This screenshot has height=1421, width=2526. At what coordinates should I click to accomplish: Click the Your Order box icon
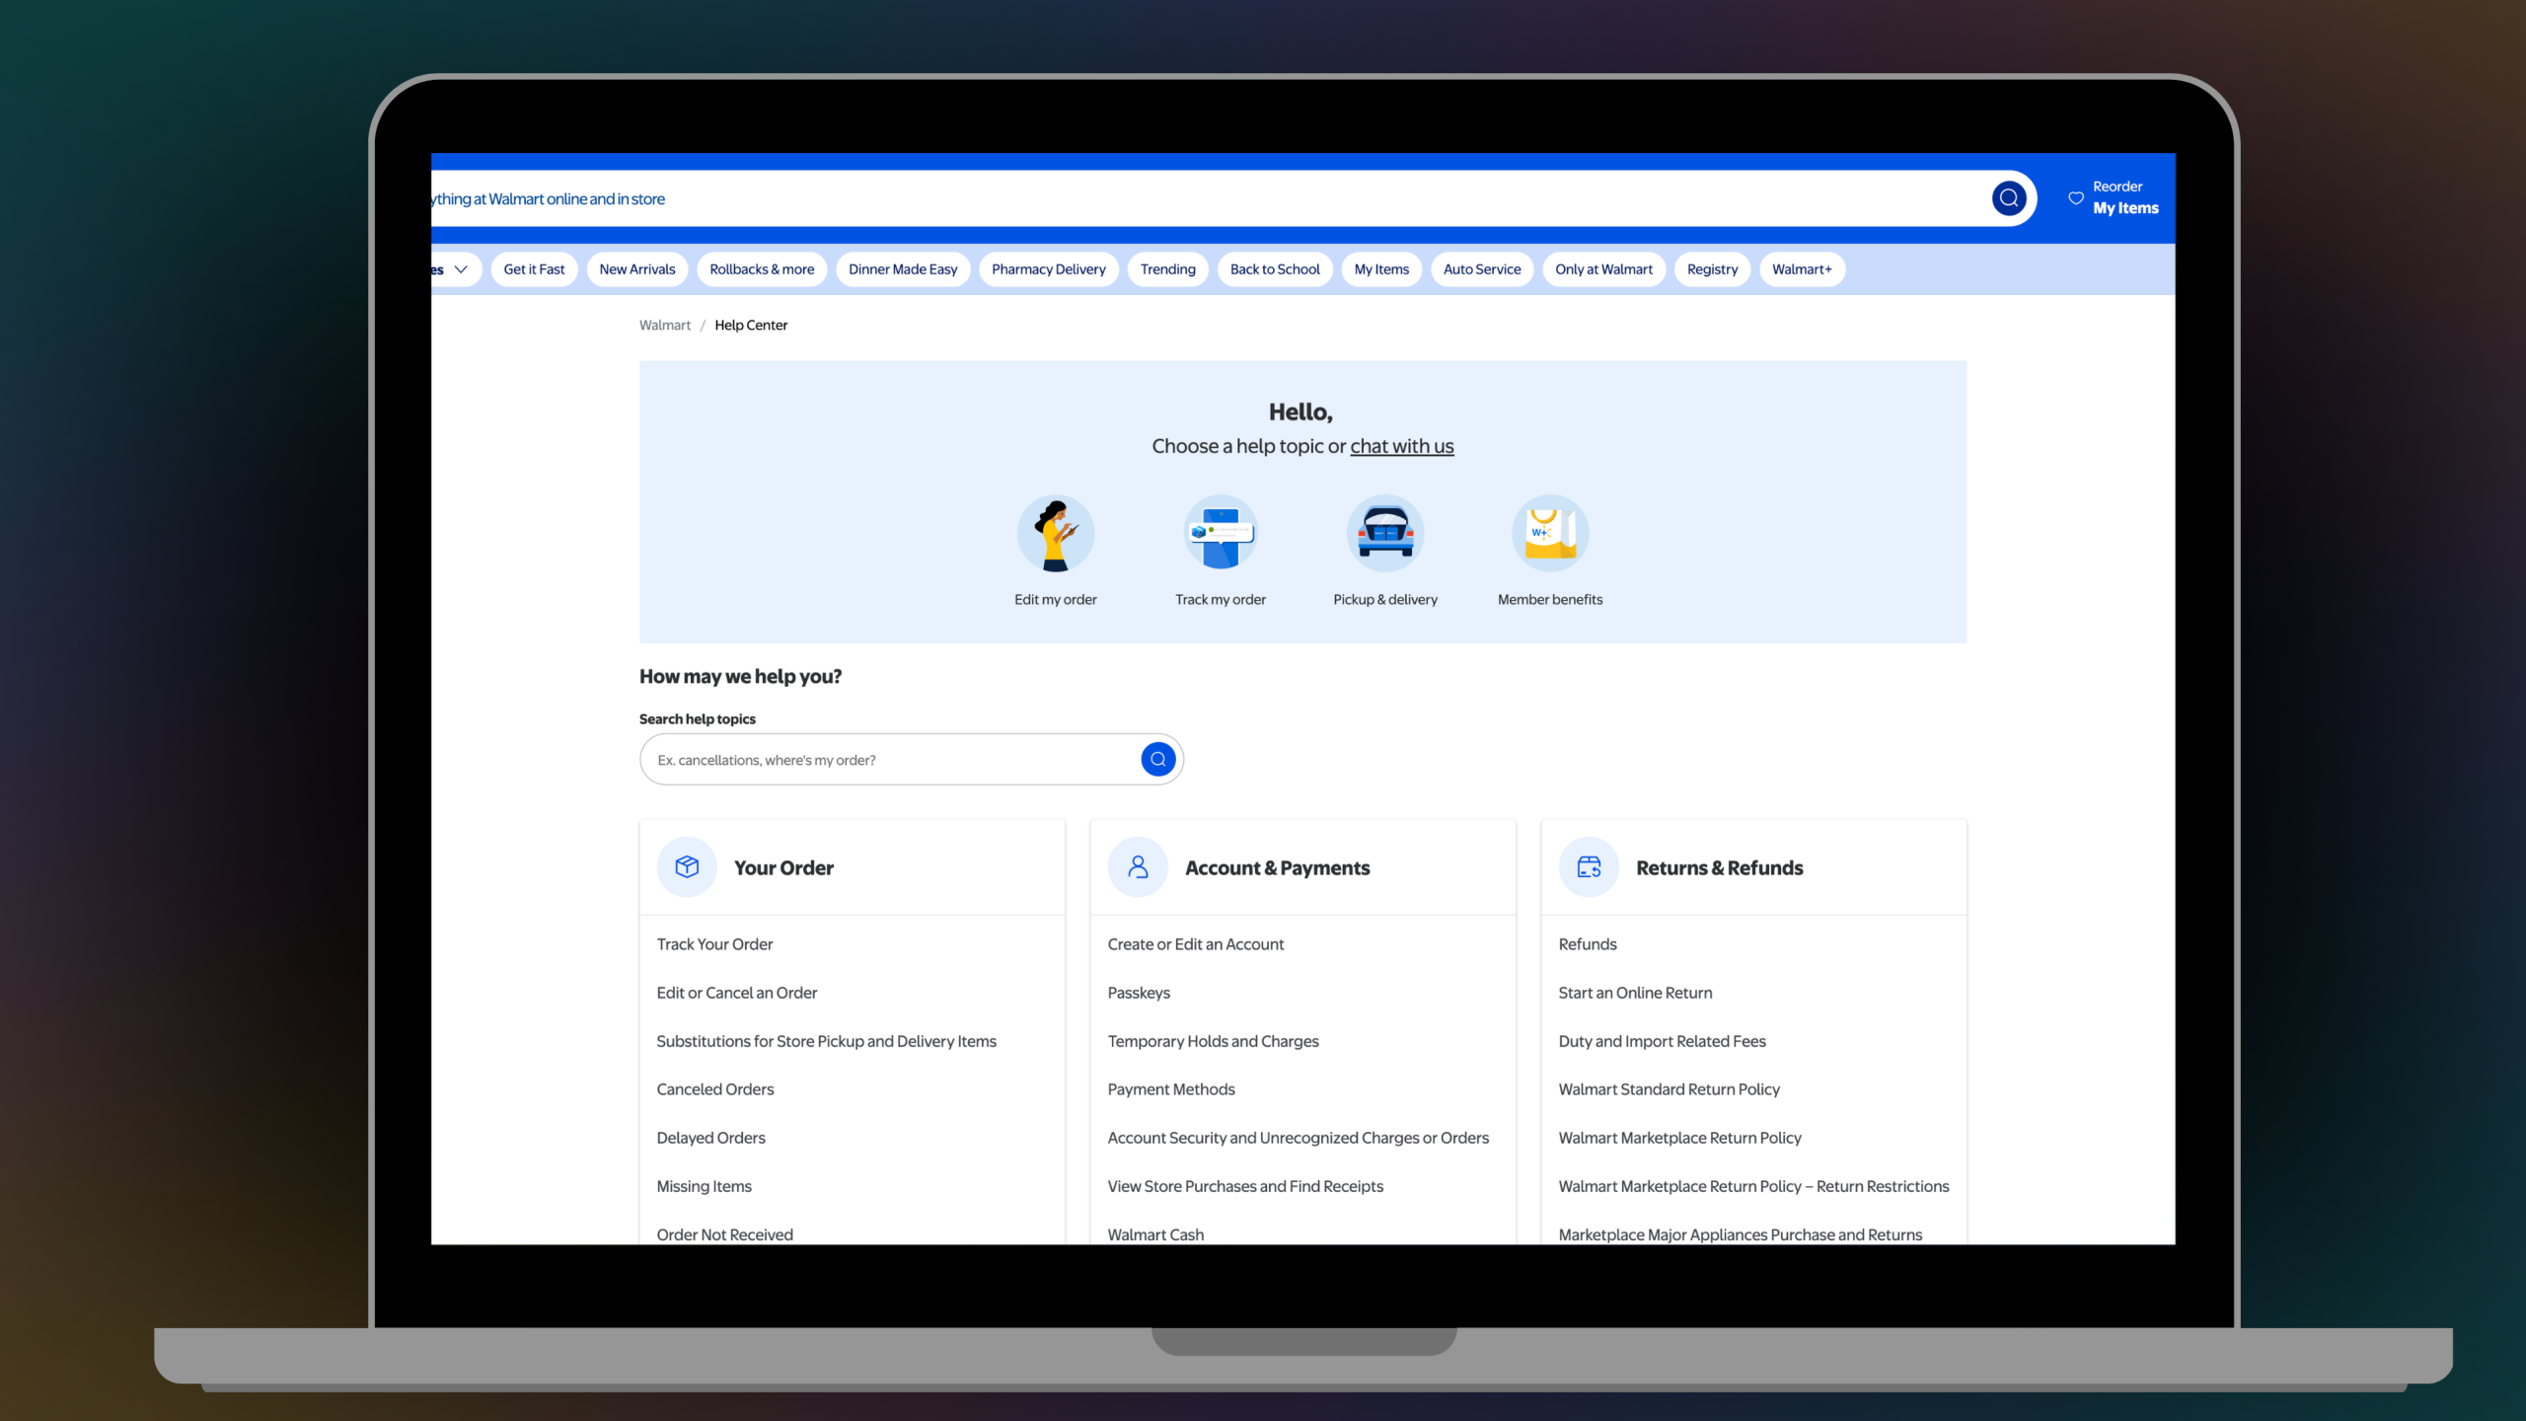[687, 867]
